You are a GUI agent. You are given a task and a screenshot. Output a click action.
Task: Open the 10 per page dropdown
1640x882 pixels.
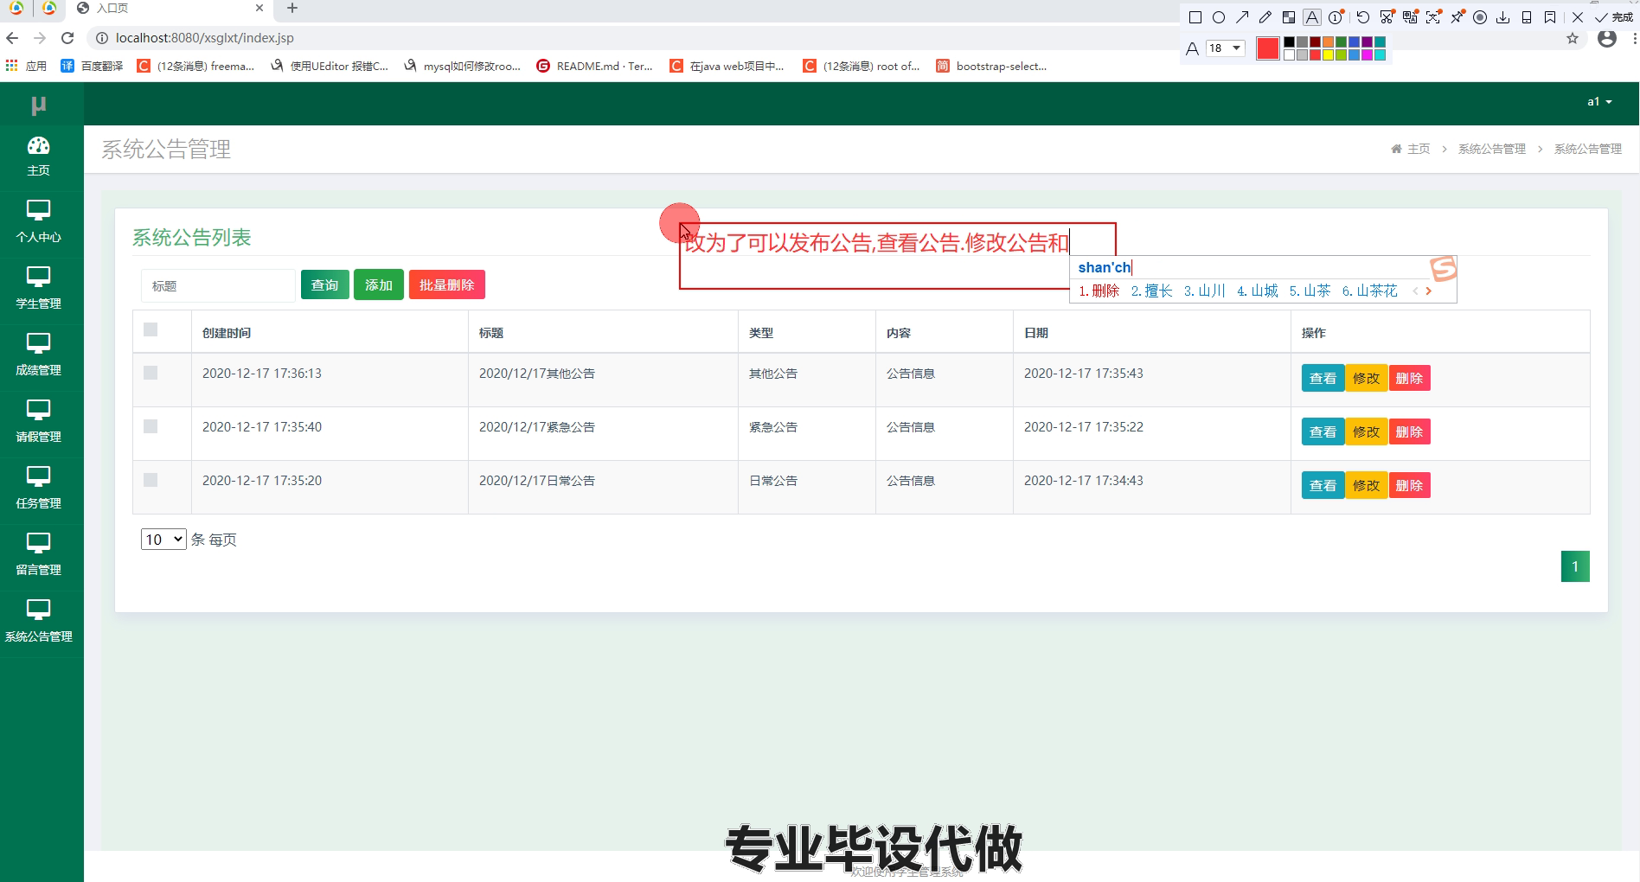[x=163, y=540]
